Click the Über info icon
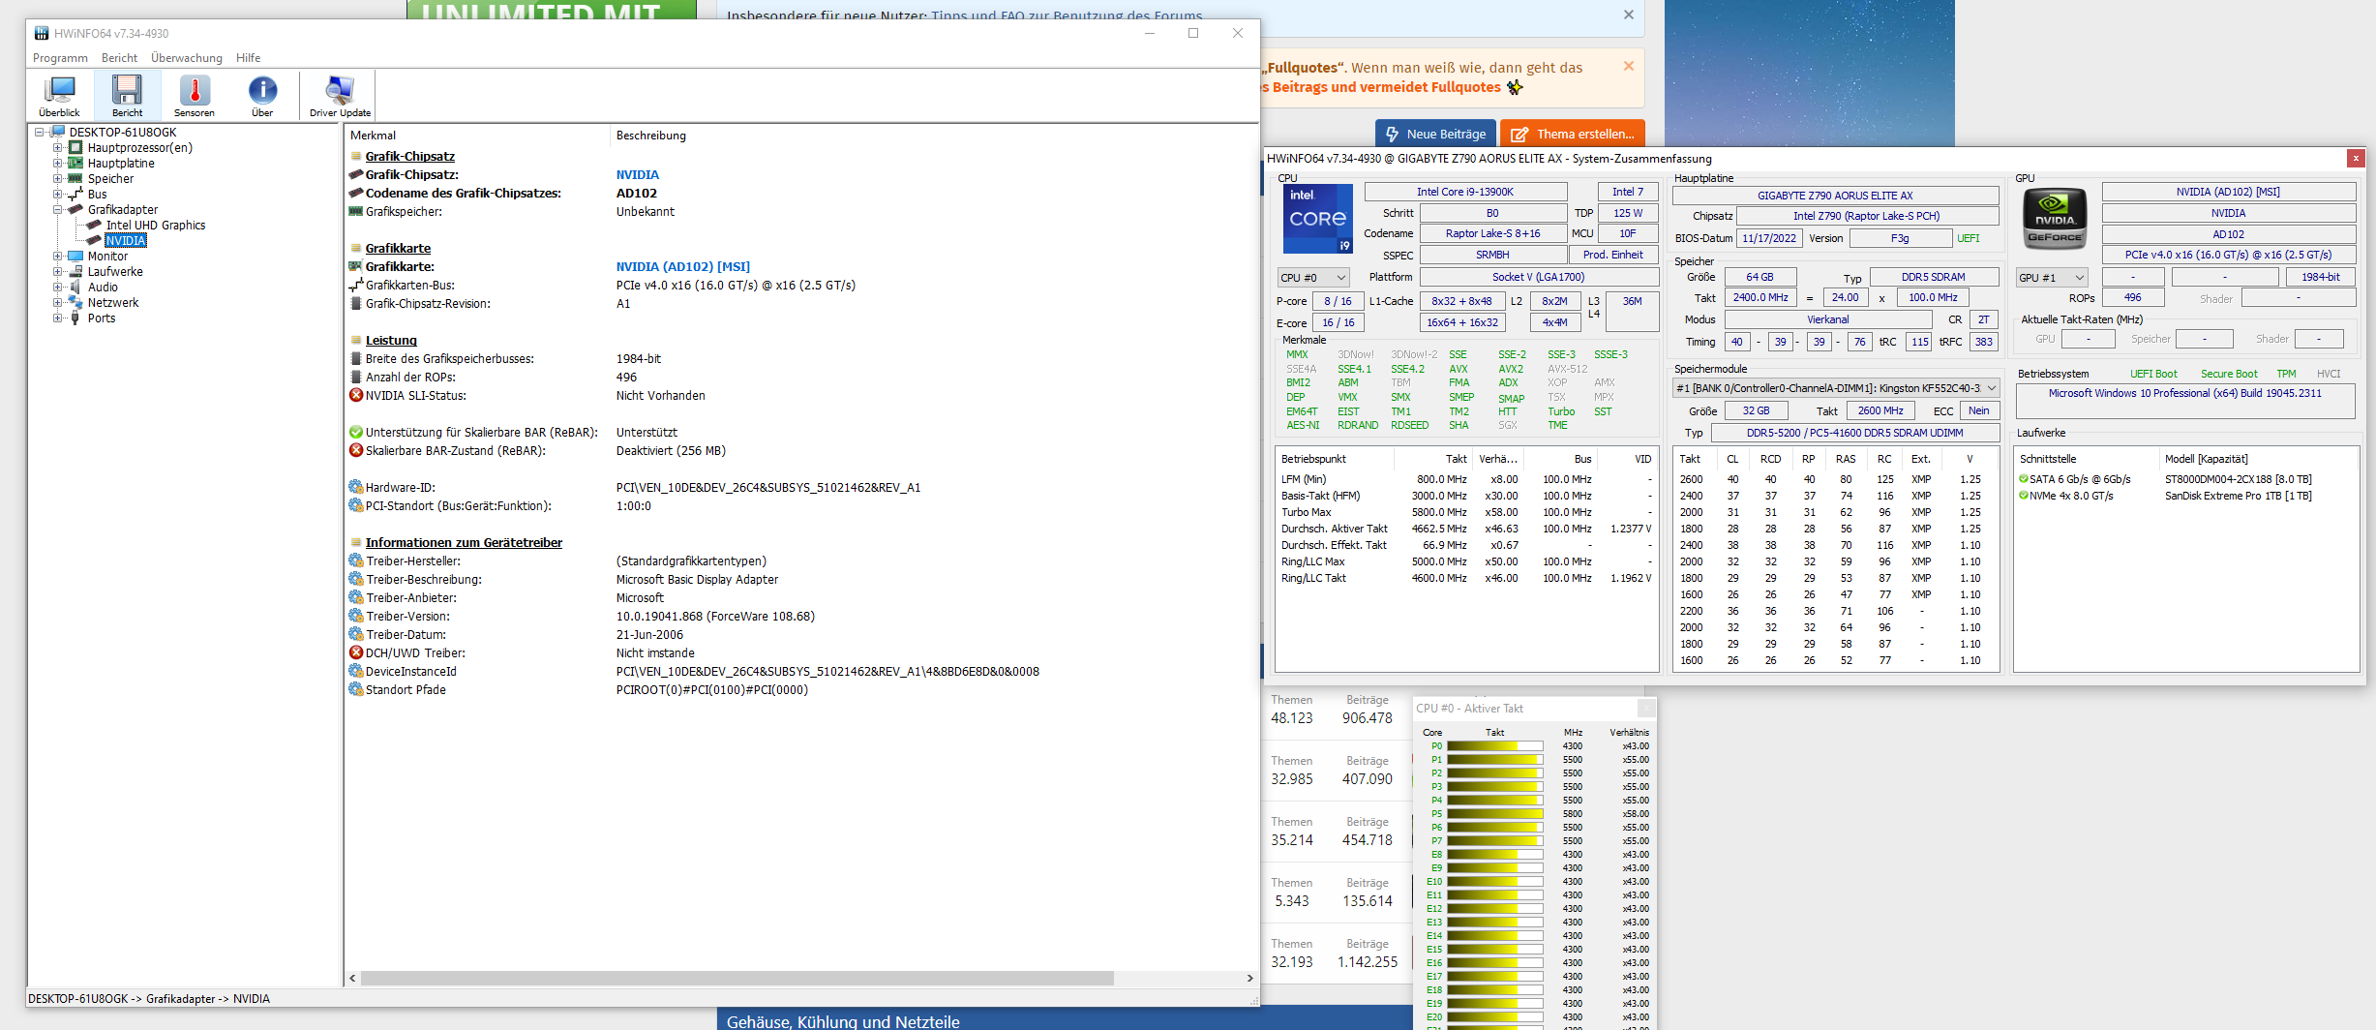The width and height of the screenshot is (2376, 1030). [262, 96]
